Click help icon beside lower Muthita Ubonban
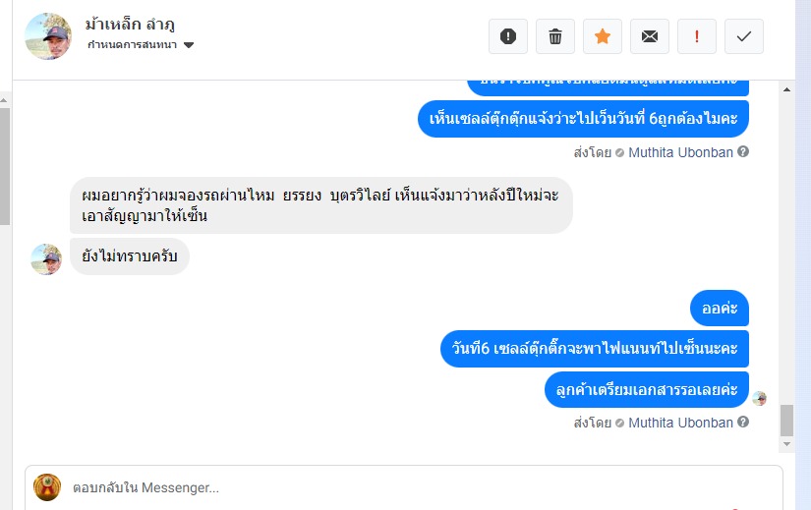The height and width of the screenshot is (510, 811). click(743, 423)
